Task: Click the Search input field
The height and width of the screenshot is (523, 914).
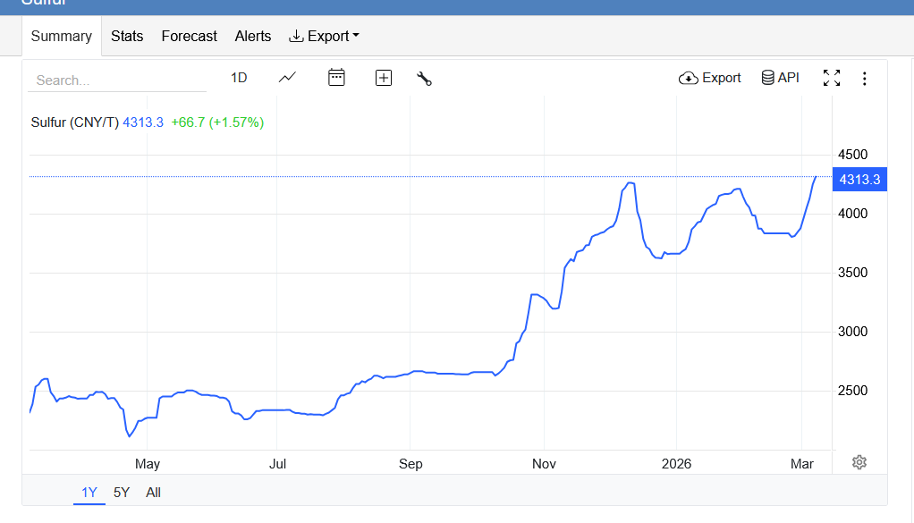Action: (x=117, y=80)
